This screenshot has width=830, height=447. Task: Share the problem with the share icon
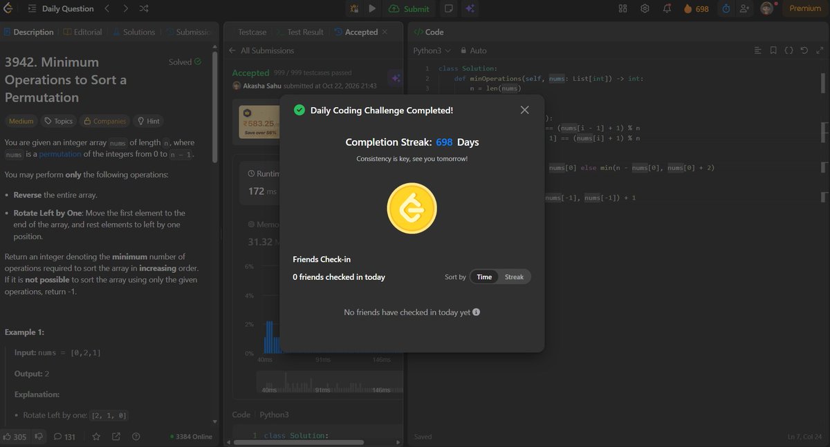tap(116, 437)
